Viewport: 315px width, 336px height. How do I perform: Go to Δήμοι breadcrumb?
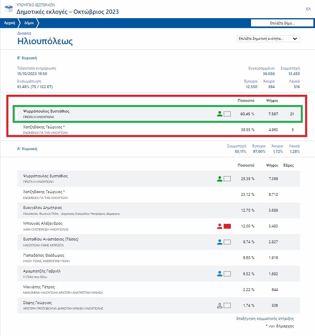[29, 23]
